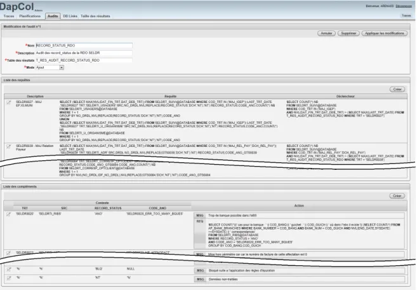Click the TRT column header
Viewport: 417px width, 290px height.
25,208
